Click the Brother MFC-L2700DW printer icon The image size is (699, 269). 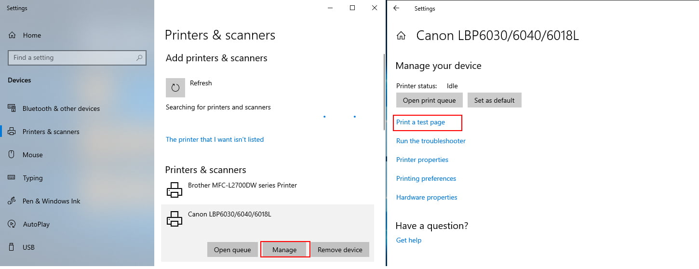(175, 190)
